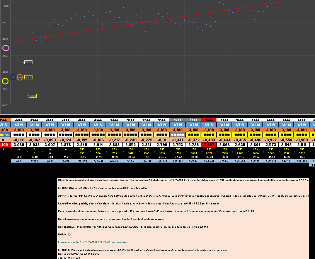
Task: Select the dark blue circle on chart
Action: 13,77
